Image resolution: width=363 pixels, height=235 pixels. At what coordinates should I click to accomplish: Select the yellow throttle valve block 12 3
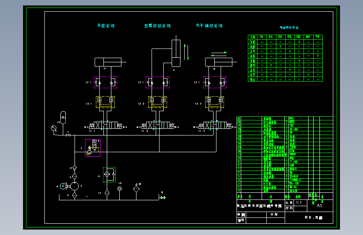[x=215, y=102]
